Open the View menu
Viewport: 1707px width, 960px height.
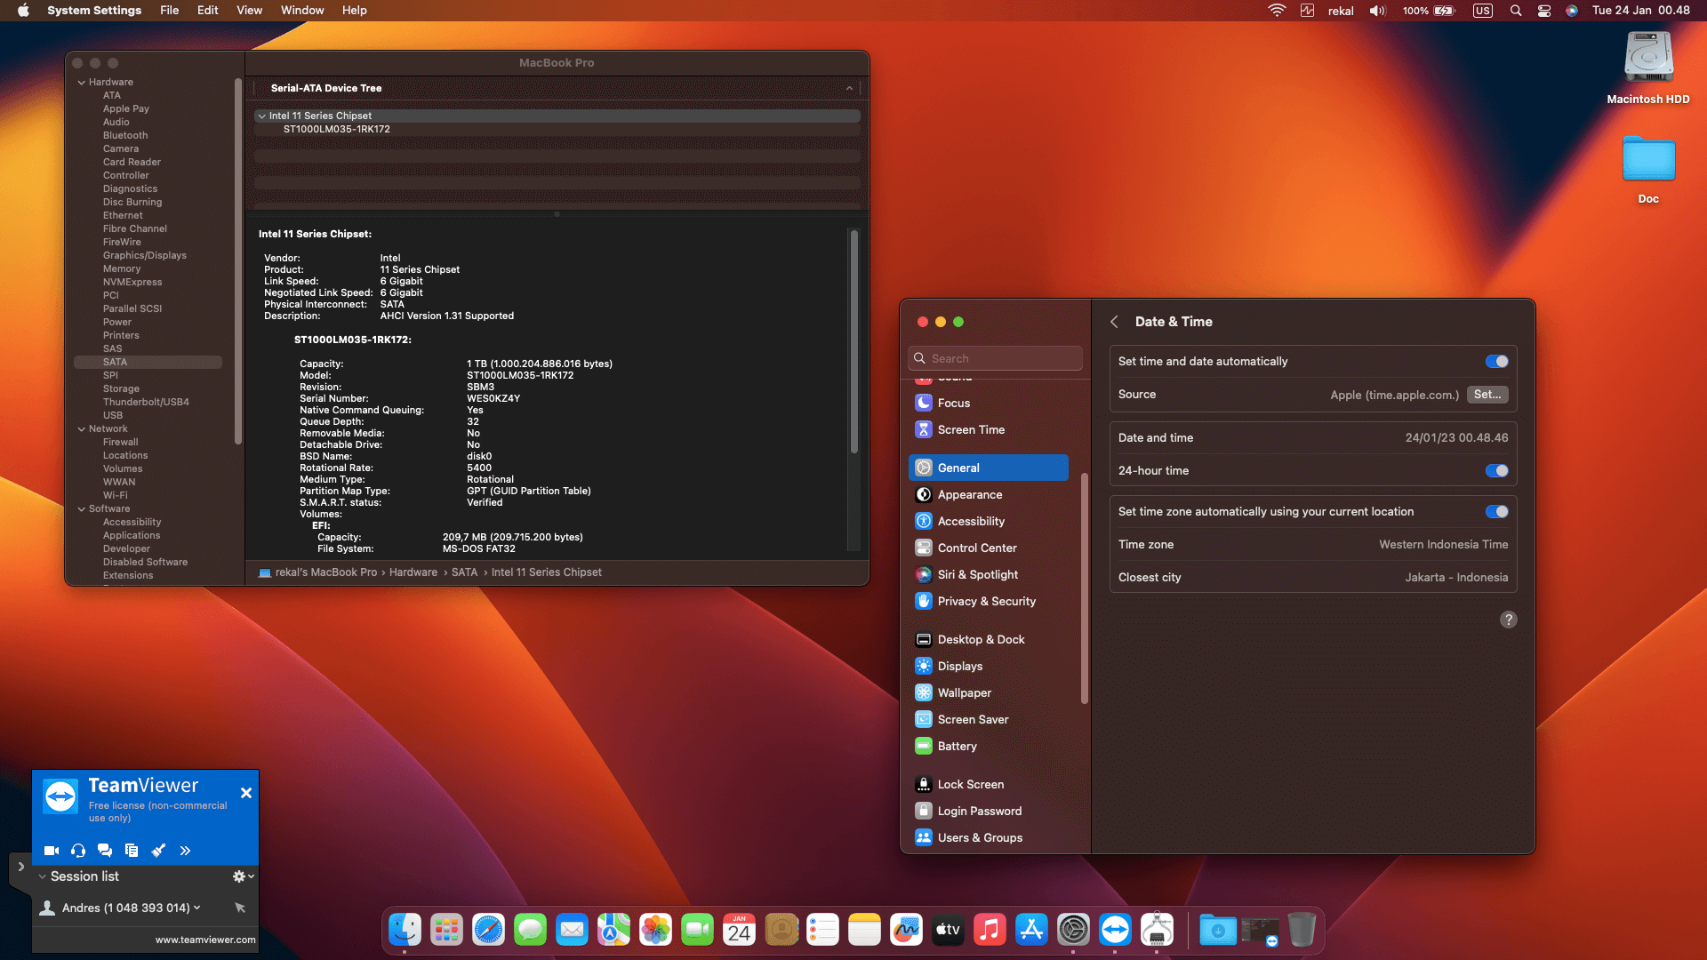click(x=249, y=10)
